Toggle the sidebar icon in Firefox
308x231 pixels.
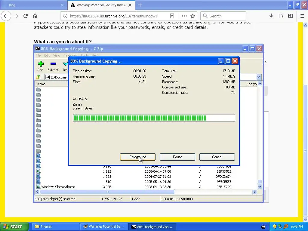291,16
